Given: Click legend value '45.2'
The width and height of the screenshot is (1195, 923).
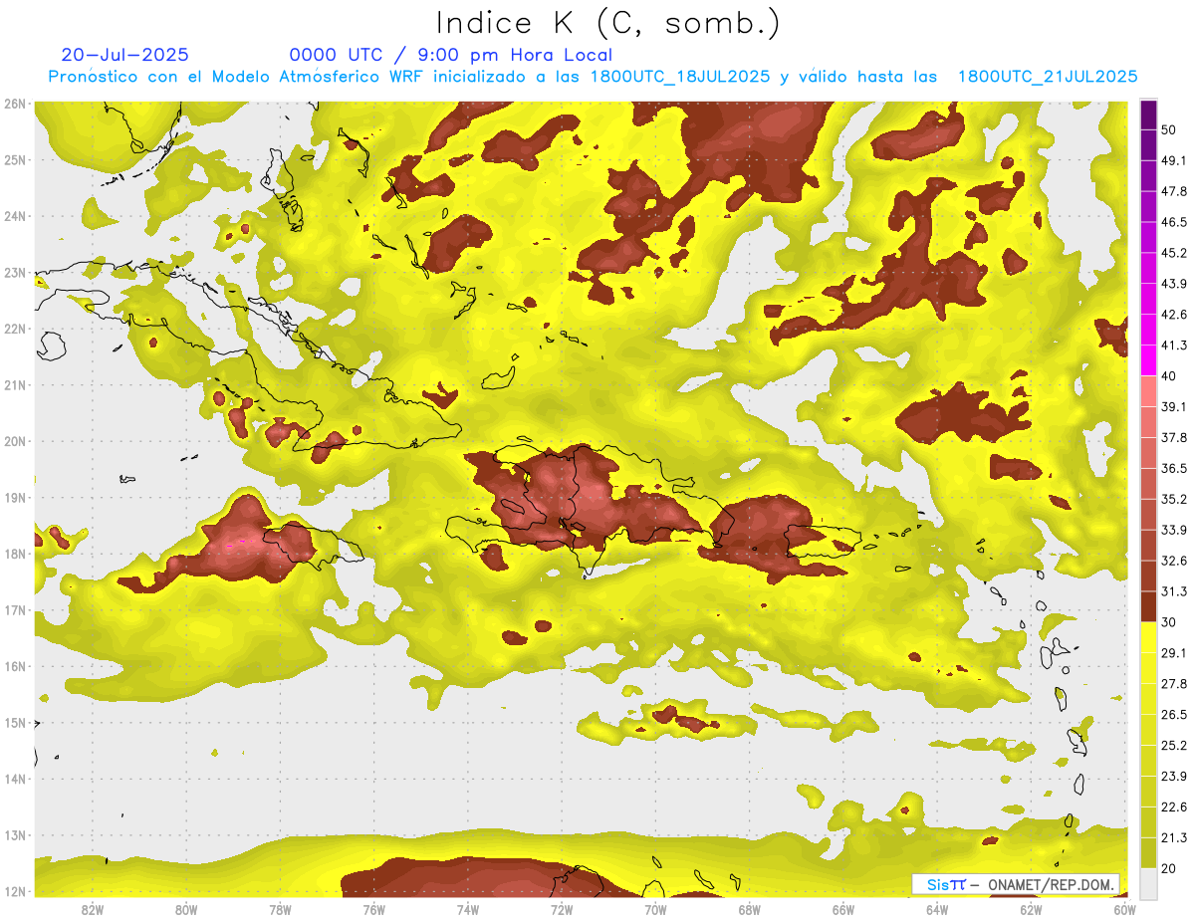Looking at the screenshot, I should click(1174, 253).
